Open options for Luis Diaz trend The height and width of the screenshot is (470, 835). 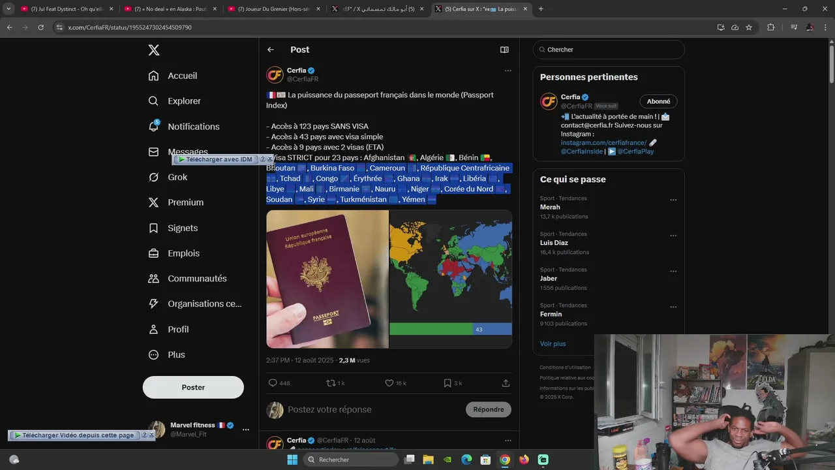(x=673, y=236)
